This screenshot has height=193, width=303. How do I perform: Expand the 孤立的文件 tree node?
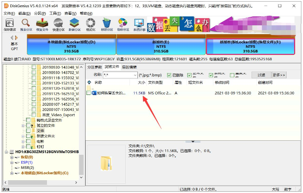(x=23, y=125)
